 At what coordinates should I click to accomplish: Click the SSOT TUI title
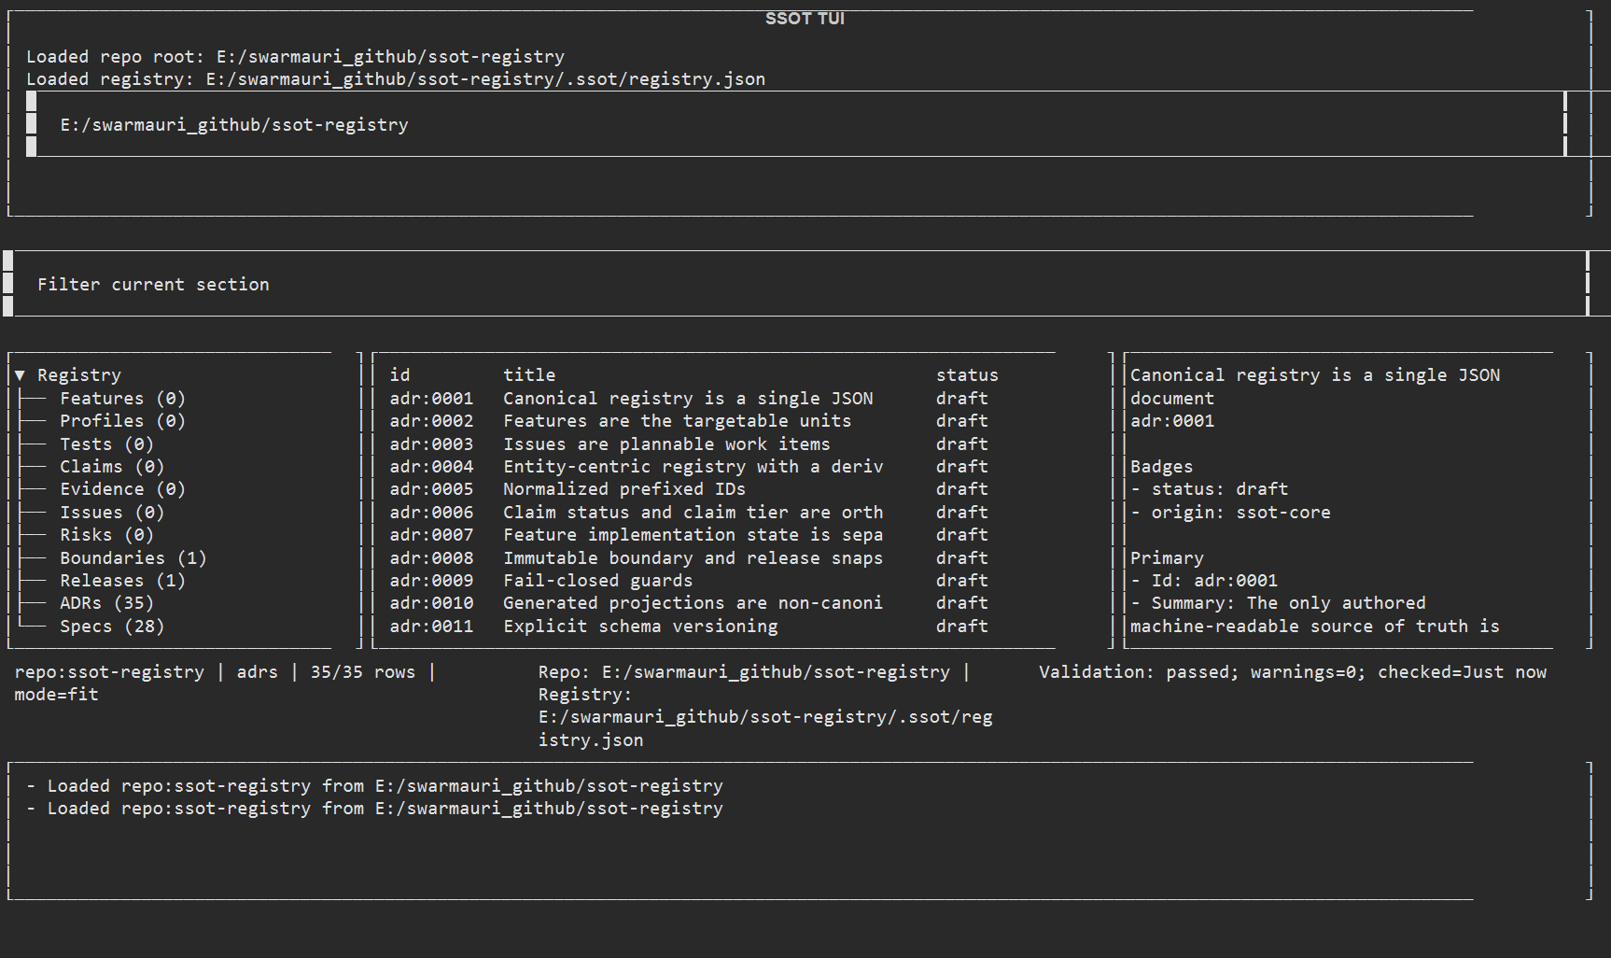(x=805, y=18)
